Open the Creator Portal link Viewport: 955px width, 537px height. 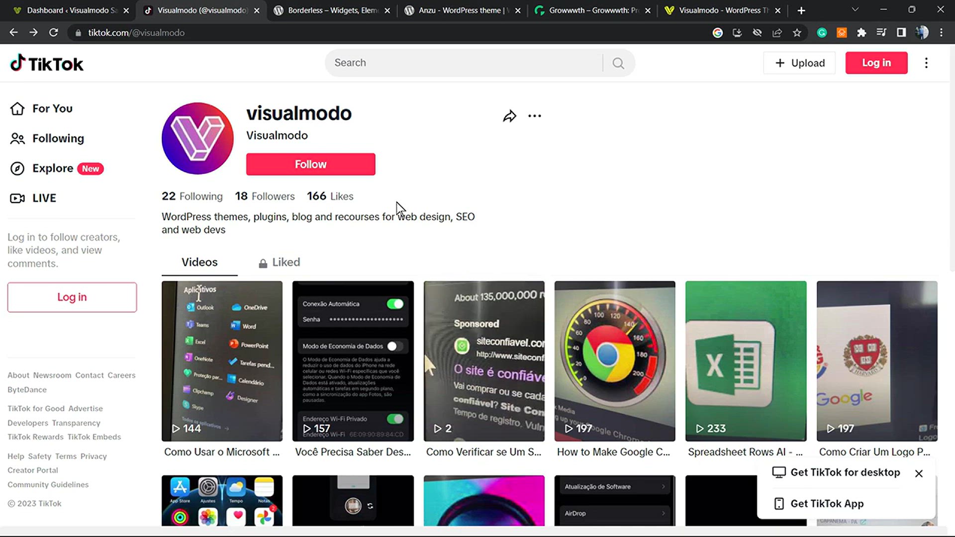pos(33,470)
